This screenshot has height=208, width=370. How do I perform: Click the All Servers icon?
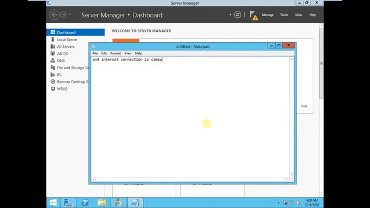(53, 46)
